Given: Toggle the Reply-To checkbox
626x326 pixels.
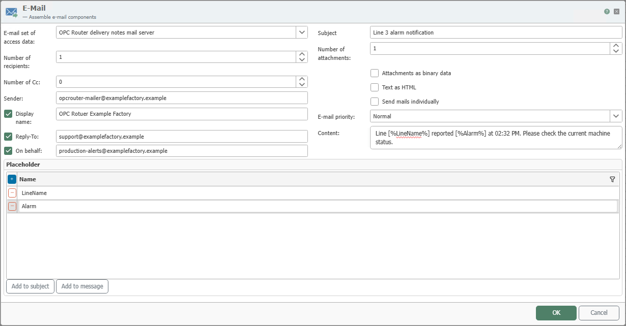Looking at the screenshot, I should point(8,137).
